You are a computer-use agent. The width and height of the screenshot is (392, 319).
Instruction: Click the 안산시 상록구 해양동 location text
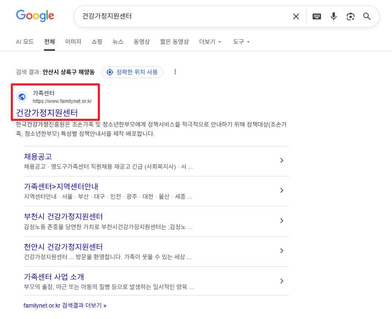coord(68,72)
